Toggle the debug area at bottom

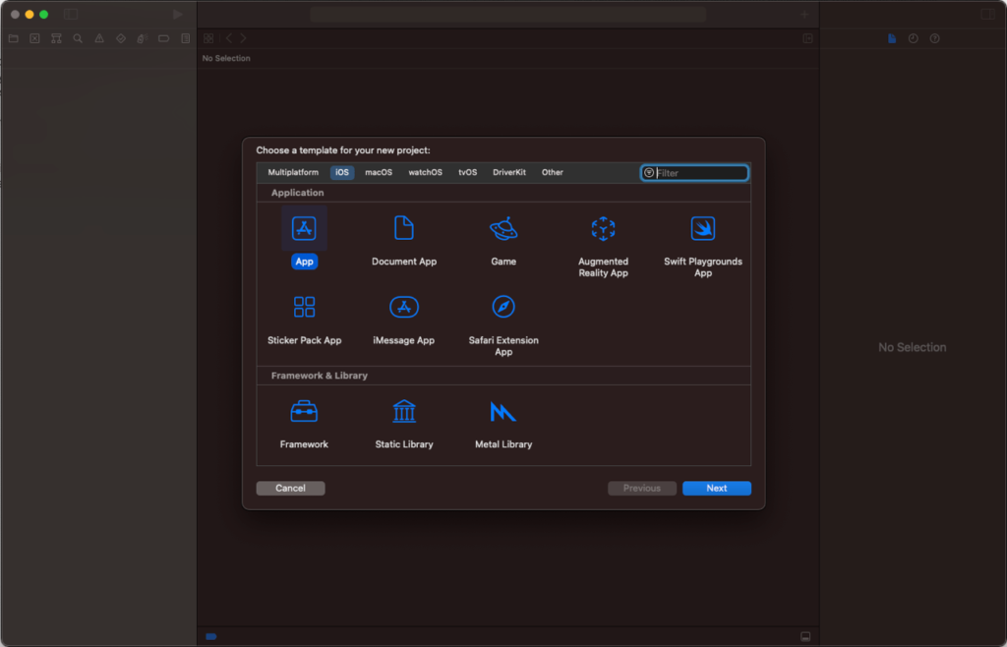[805, 637]
